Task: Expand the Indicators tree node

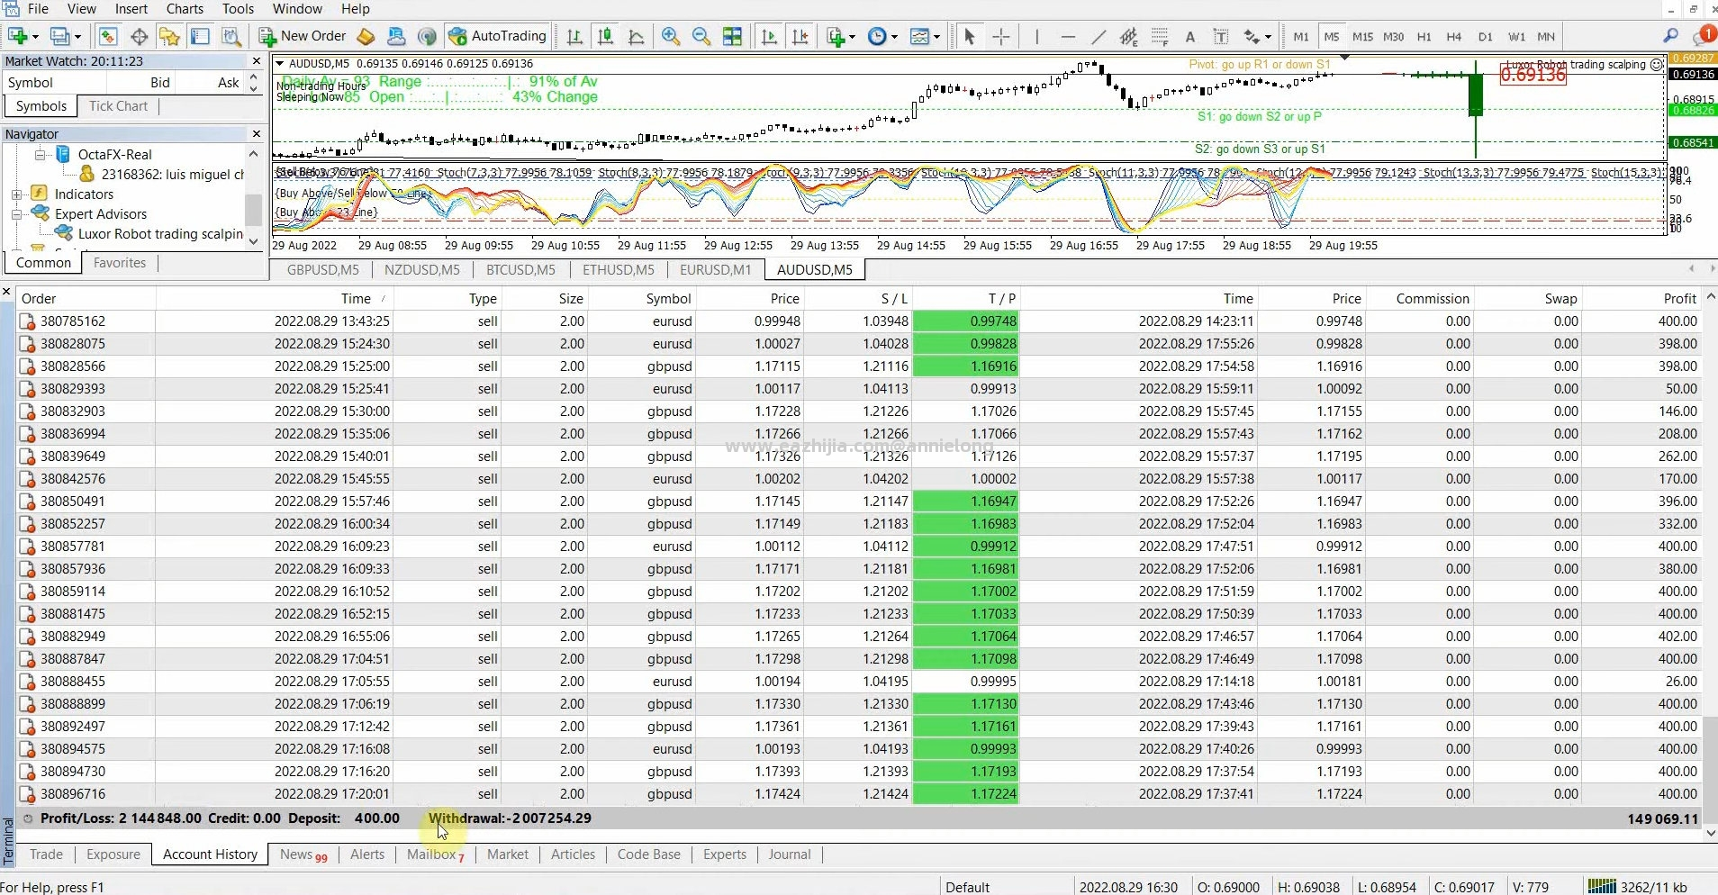Action: (17, 194)
